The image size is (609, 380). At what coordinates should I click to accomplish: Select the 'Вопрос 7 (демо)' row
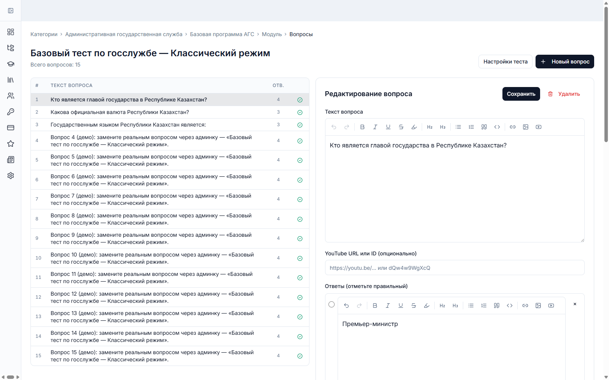point(170,199)
